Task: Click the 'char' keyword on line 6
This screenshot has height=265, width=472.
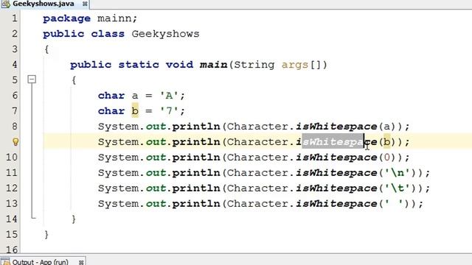Action: pyautogui.click(x=111, y=96)
